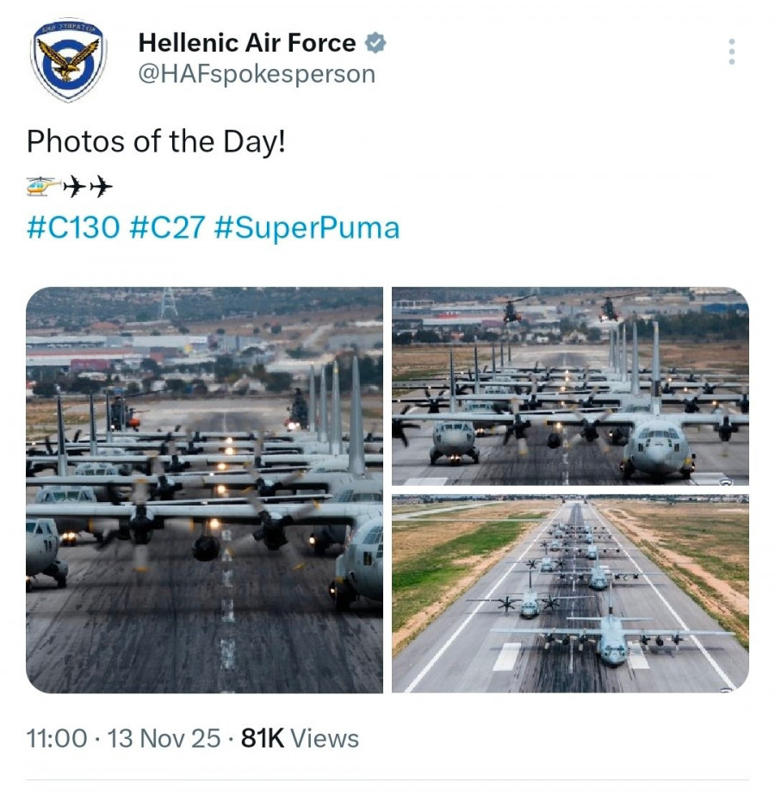
Task: Click the @HAFspokesperson handle
Action: pos(257,74)
